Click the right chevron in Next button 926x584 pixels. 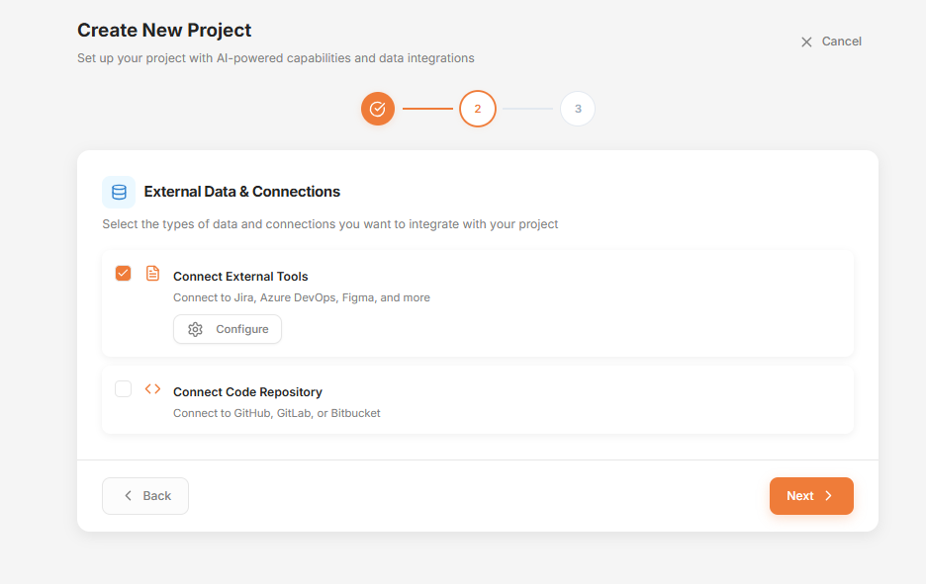click(x=829, y=496)
